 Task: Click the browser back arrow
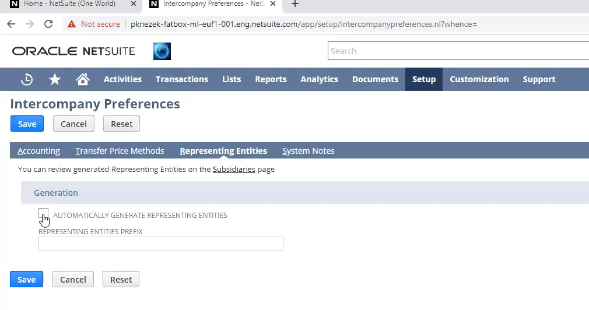pyautogui.click(x=11, y=24)
